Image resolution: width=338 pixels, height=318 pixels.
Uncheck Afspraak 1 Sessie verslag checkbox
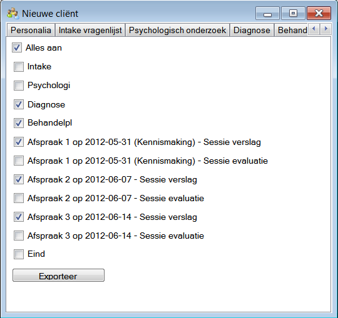point(19,142)
